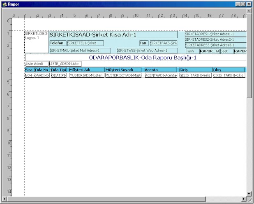Select the SIRKETMAIL mail address field
Screen dimensions: 254x204
click(x=80, y=51)
